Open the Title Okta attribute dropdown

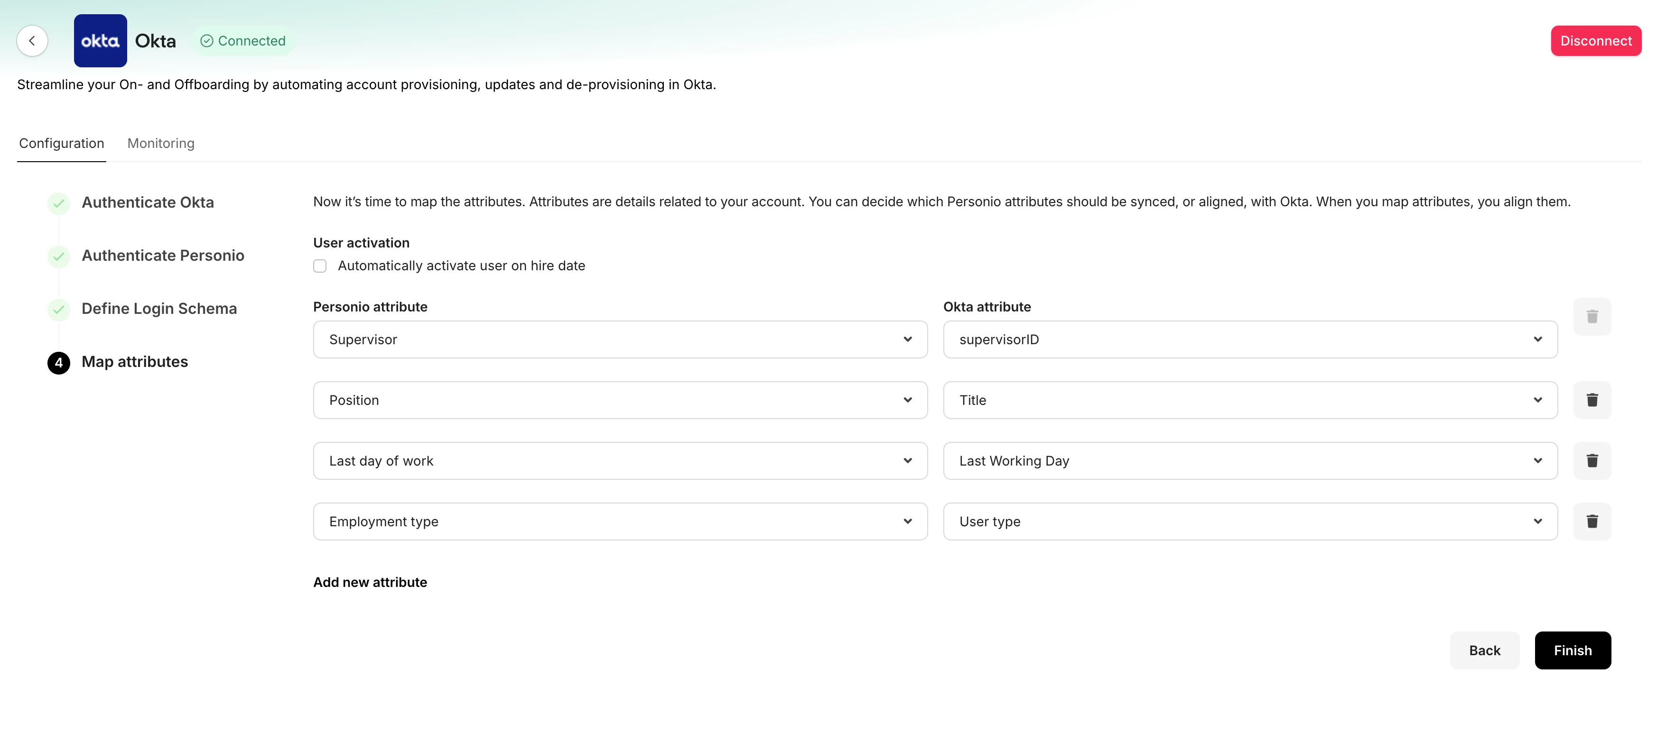pyautogui.click(x=1249, y=400)
